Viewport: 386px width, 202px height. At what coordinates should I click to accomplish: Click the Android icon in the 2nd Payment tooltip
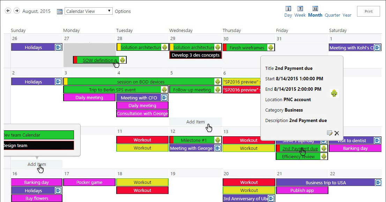point(334,93)
